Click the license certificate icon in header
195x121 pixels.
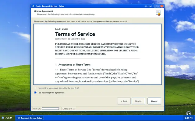click(x=158, y=13)
